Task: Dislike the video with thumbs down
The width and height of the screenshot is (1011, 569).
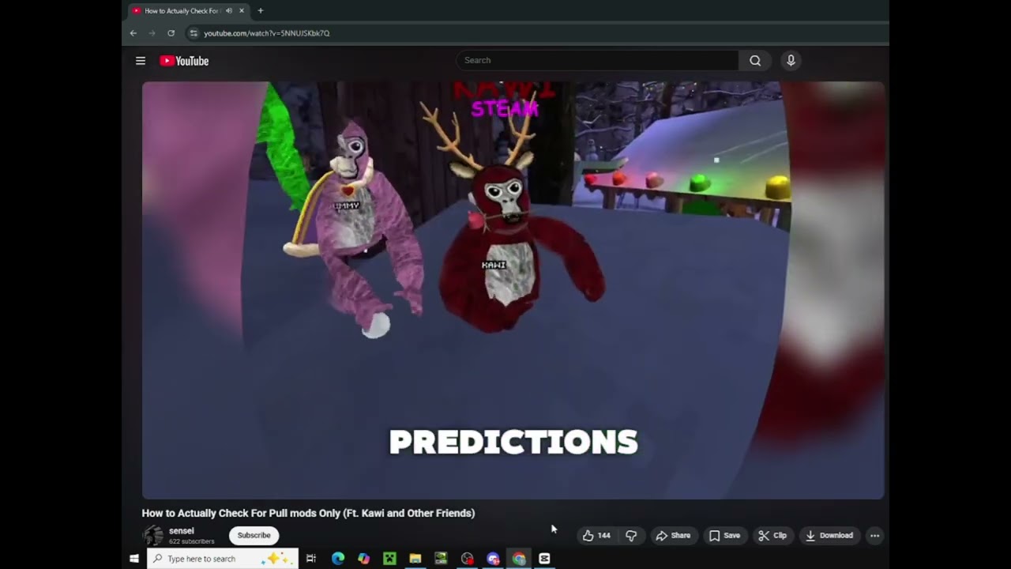Action: [631, 536]
